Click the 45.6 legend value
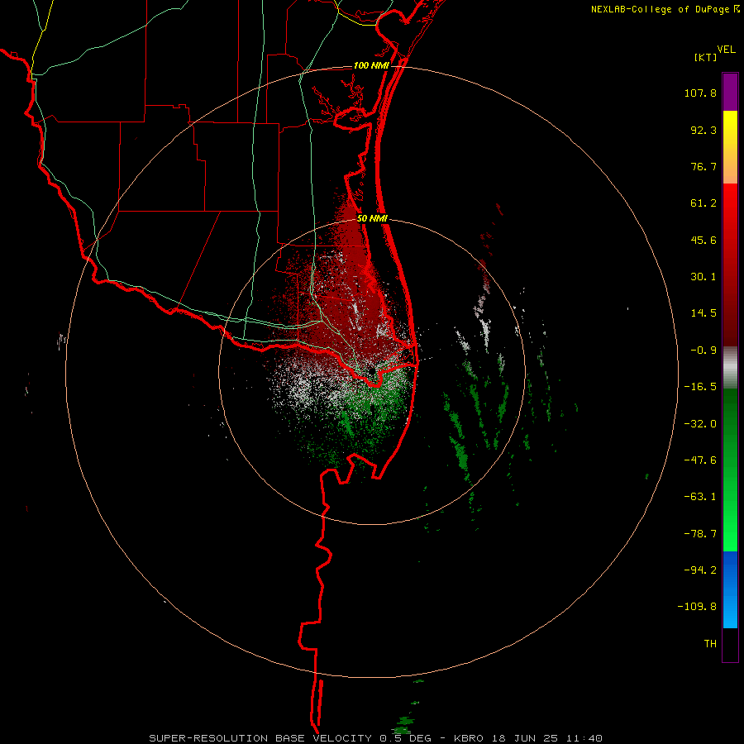744x744 pixels. (x=703, y=240)
